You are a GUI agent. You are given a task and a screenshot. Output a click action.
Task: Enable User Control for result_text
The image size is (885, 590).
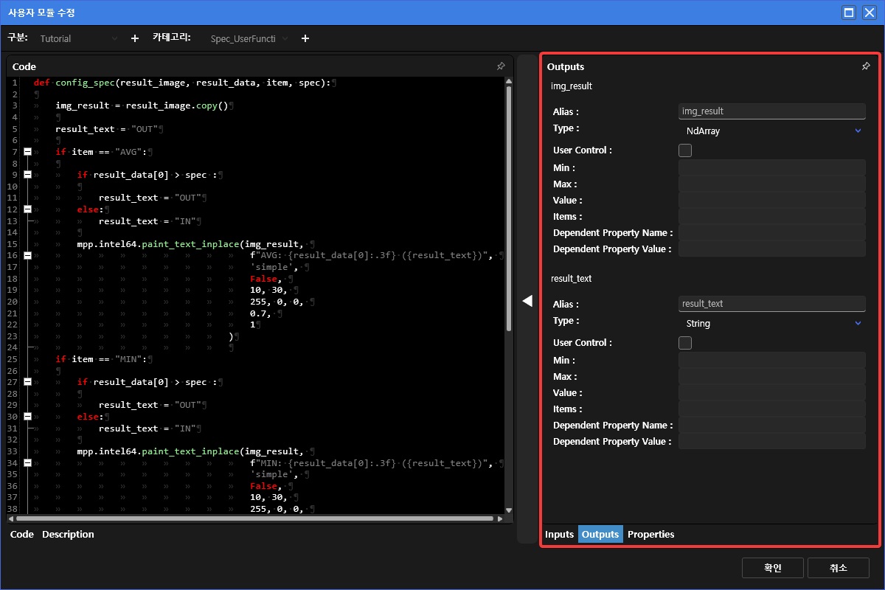[x=685, y=343]
